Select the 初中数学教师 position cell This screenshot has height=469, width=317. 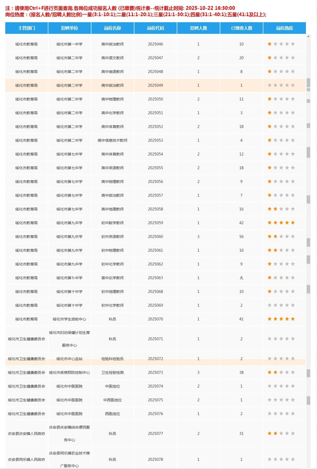click(112, 223)
